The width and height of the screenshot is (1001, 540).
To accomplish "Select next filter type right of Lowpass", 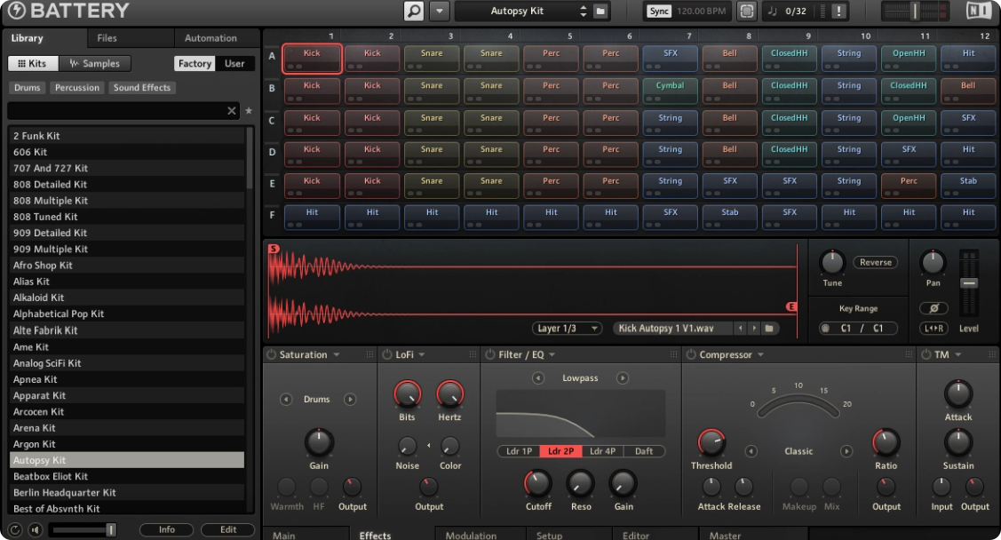I will [622, 377].
